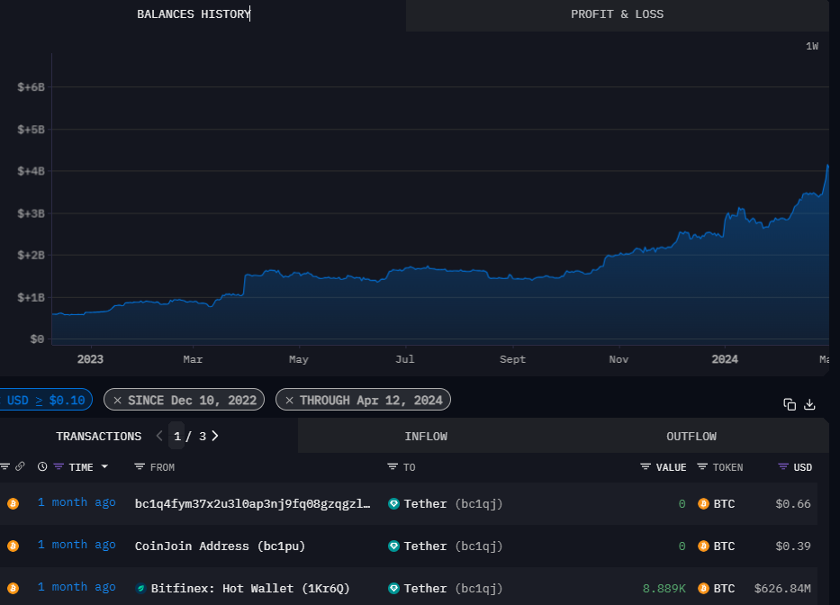Switch to the PROFIT & LOSS tab
This screenshot has width=840, height=605.
pos(617,14)
